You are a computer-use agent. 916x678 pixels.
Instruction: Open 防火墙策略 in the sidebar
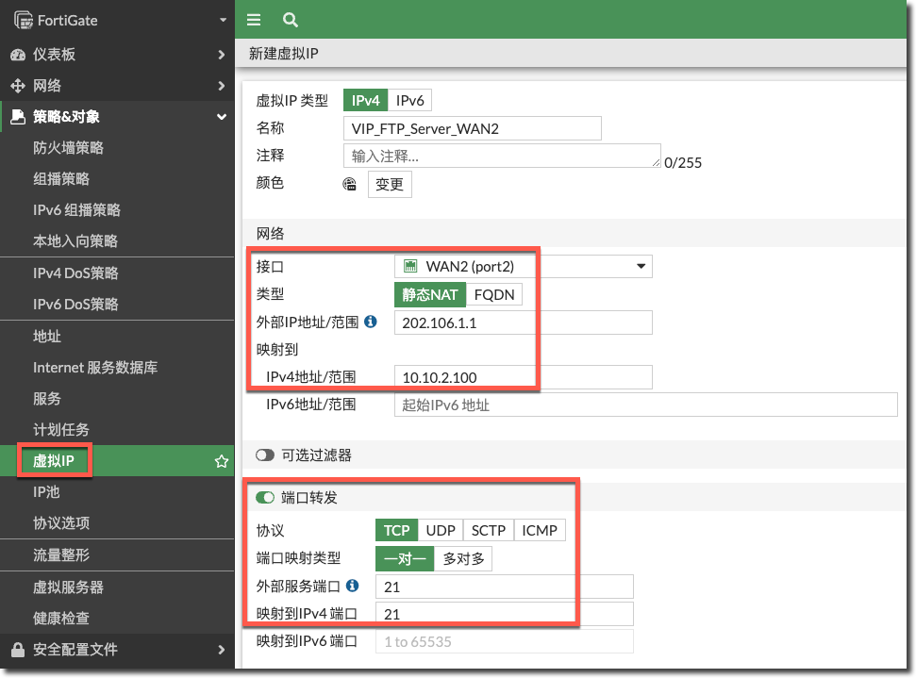pos(68,147)
